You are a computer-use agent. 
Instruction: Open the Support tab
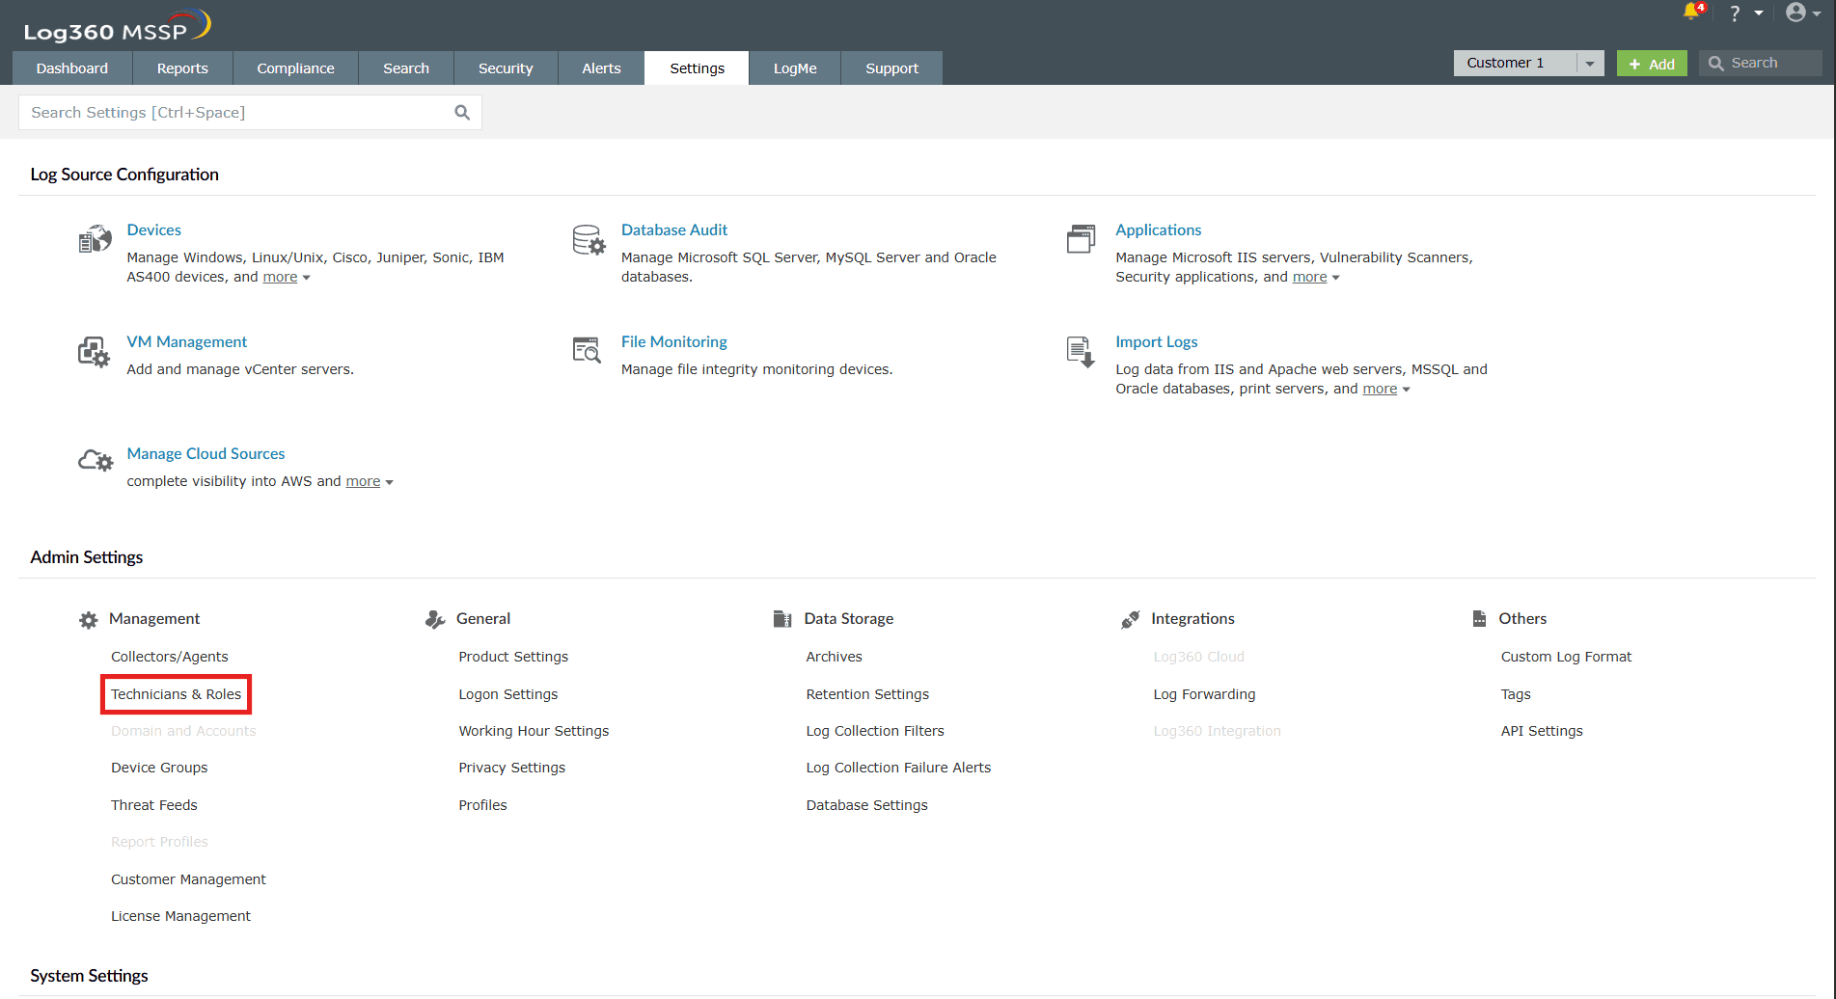[891, 68]
